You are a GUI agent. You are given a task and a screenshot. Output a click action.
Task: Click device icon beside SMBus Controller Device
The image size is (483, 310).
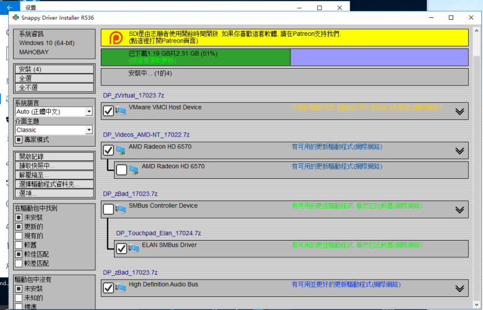pos(121,209)
